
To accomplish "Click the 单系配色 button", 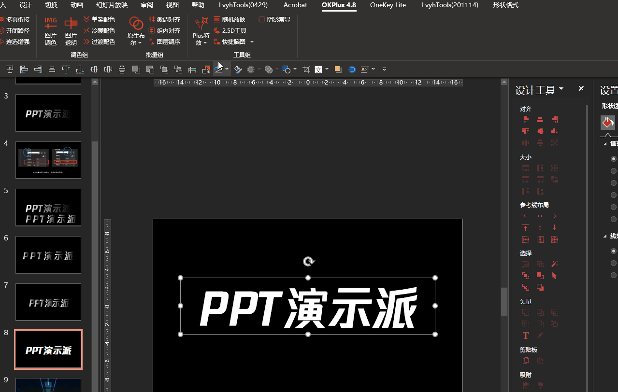I will [x=99, y=19].
